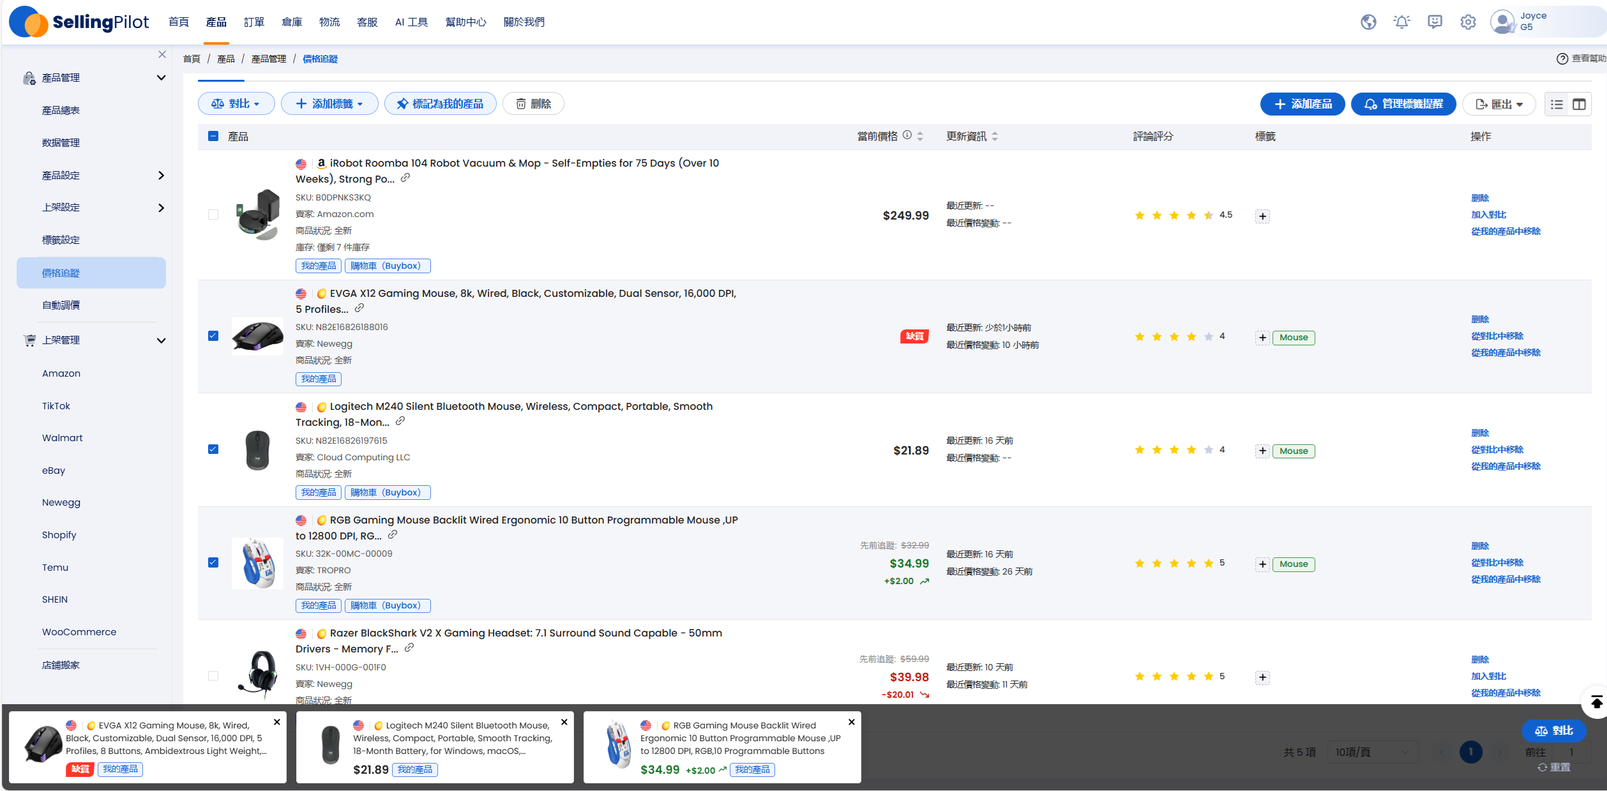The image size is (1607, 791).
Task: Sort by 當前價格 arrows
Action: tap(920, 136)
